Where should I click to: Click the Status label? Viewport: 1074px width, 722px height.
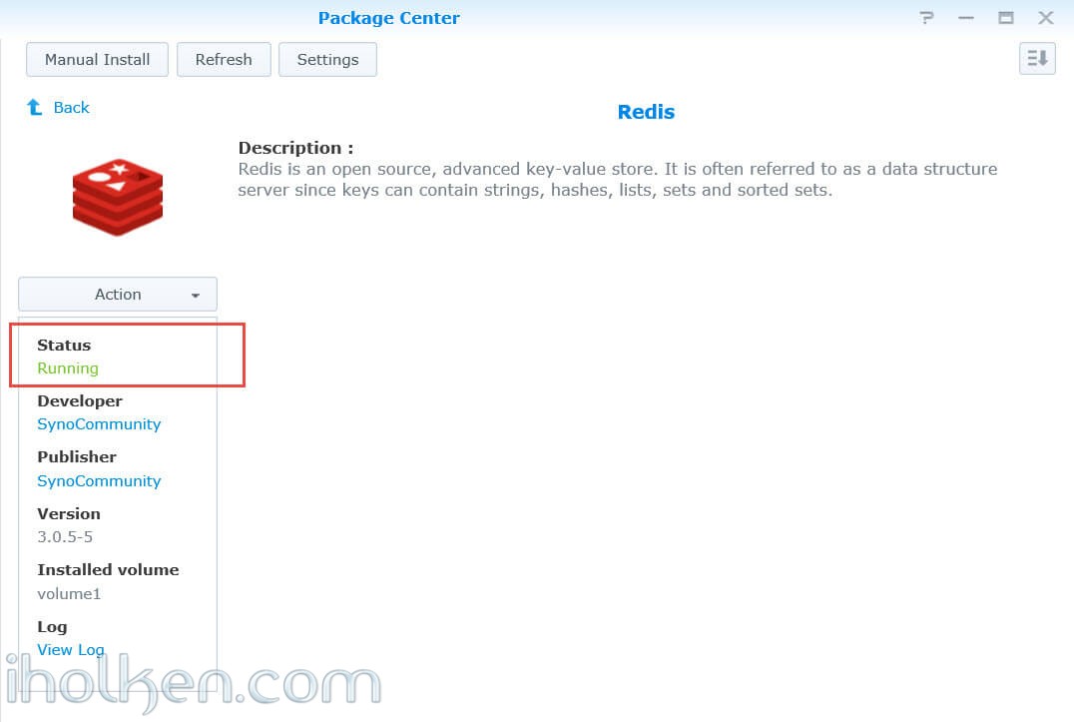point(64,346)
